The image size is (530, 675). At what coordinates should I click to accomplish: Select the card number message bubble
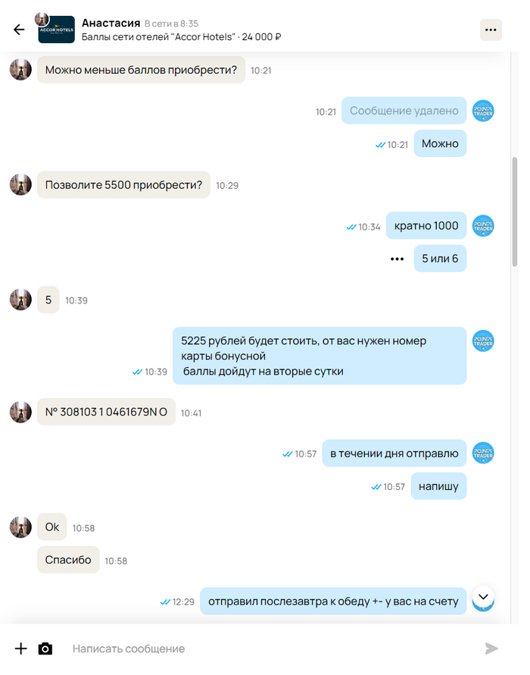tap(106, 412)
